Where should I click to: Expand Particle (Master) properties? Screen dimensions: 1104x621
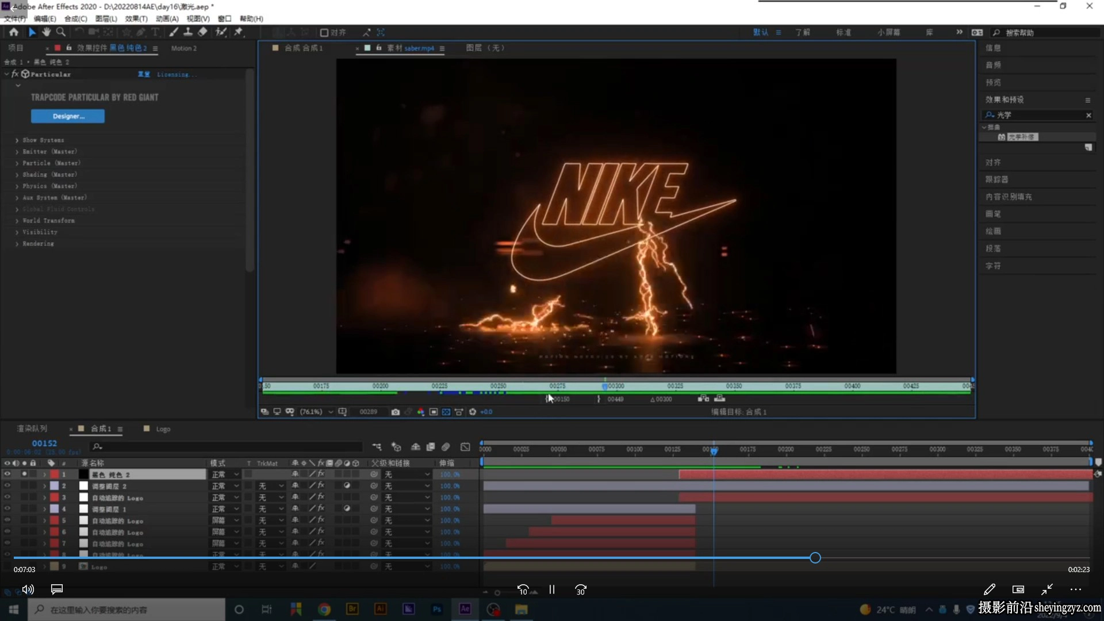[x=17, y=163]
